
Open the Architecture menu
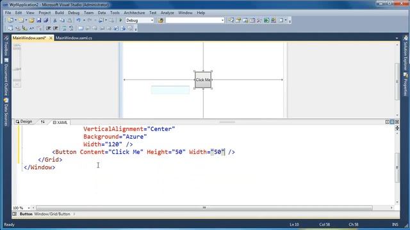point(134,13)
